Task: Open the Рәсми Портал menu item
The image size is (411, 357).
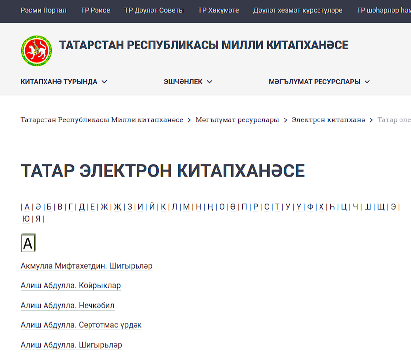Action: point(43,10)
